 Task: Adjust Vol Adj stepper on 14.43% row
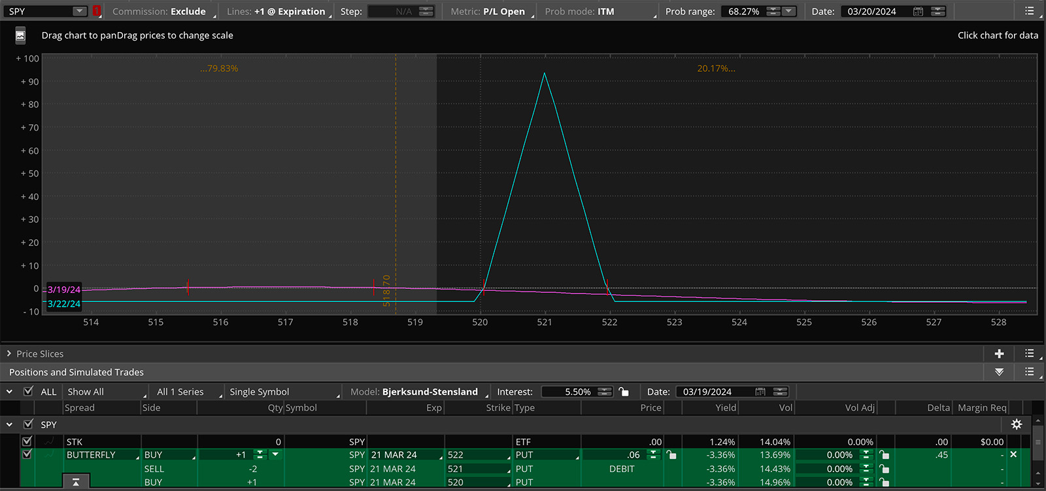[x=866, y=469]
